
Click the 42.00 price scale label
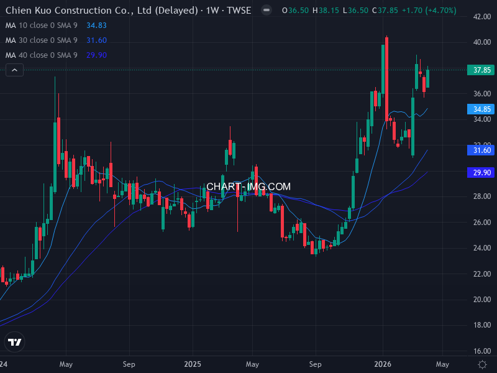[x=482, y=17]
